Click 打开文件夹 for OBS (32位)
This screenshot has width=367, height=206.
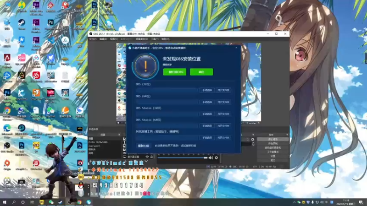[x=223, y=90]
